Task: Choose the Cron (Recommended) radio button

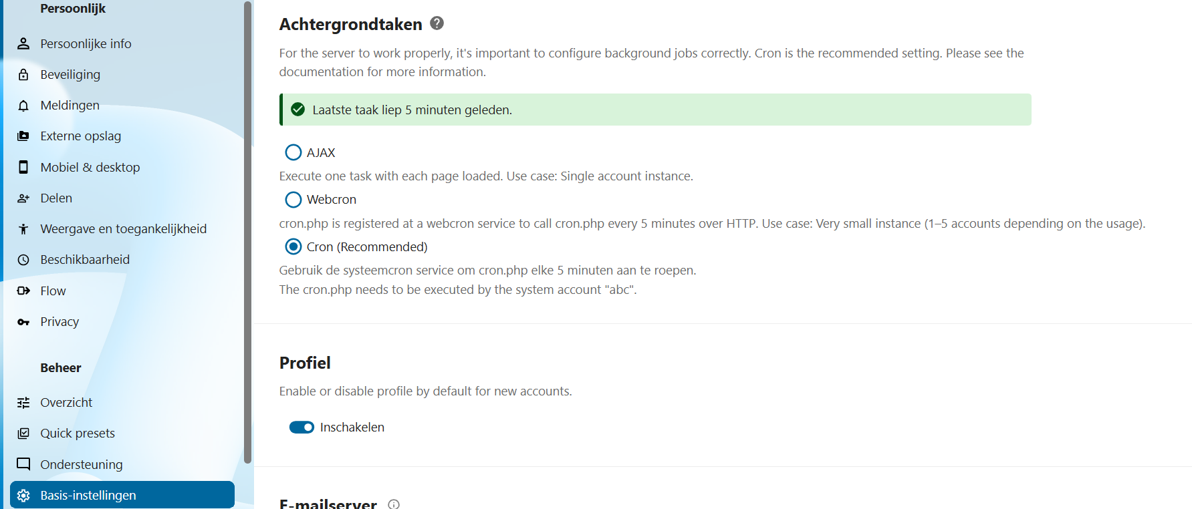Action: (x=293, y=247)
